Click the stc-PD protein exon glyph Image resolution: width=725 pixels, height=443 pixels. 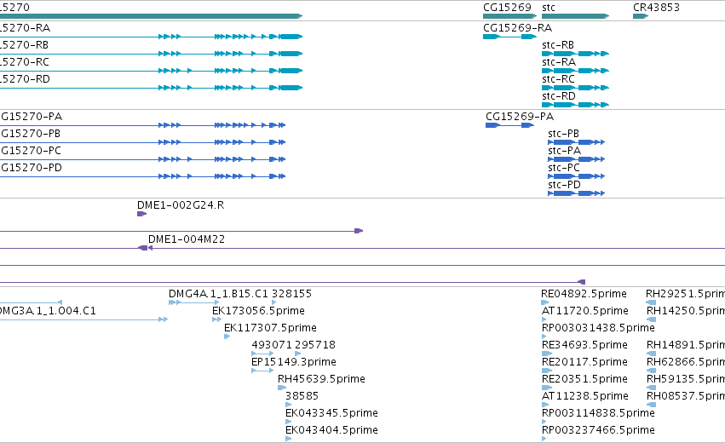[577, 193]
